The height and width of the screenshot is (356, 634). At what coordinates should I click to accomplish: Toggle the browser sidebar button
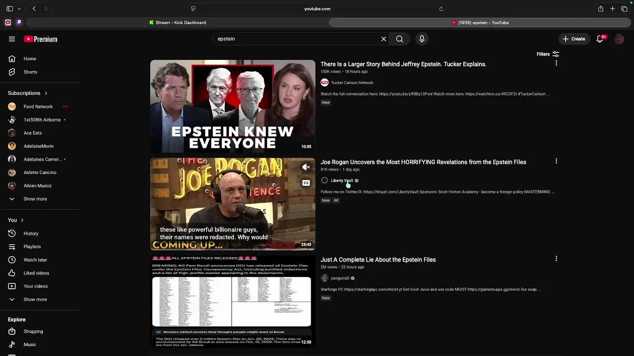(x=9, y=9)
